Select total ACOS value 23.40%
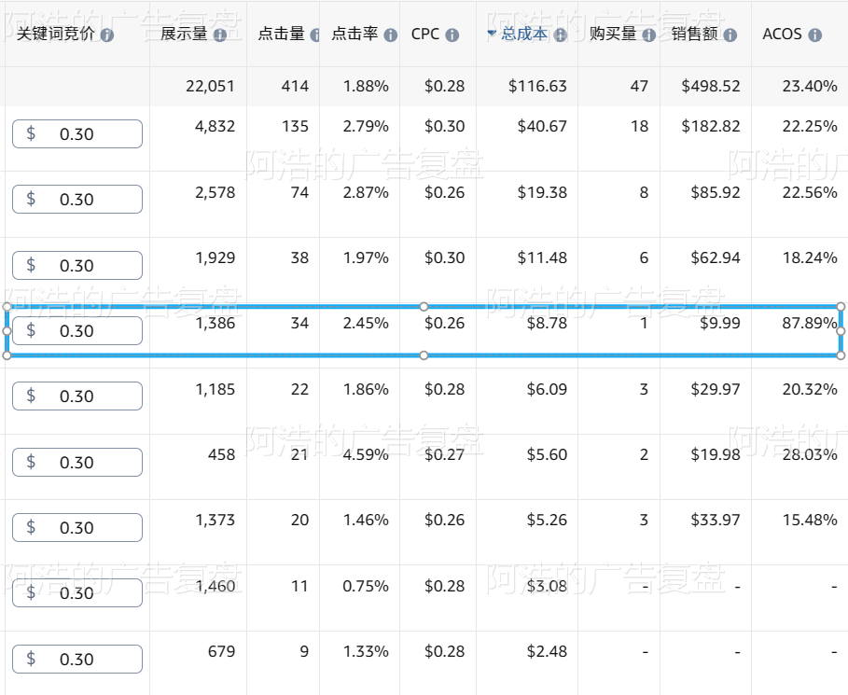Viewport: 848px width, 695px height. (810, 86)
